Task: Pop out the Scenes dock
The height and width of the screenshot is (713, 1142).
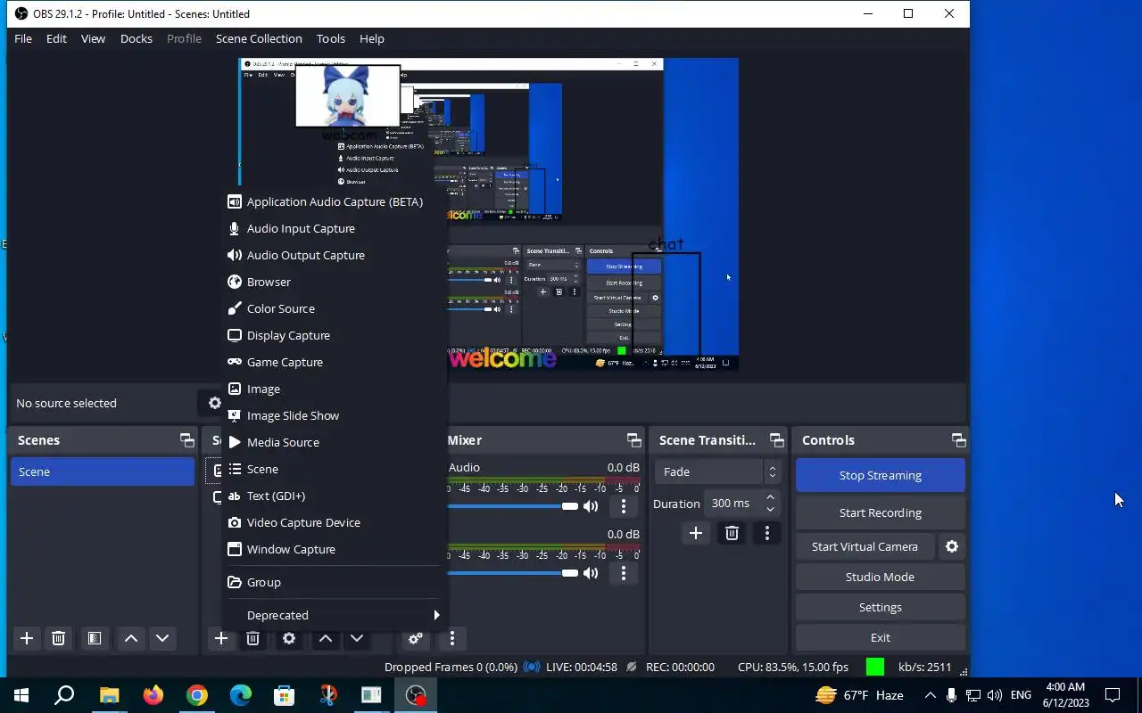Action: click(186, 440)
